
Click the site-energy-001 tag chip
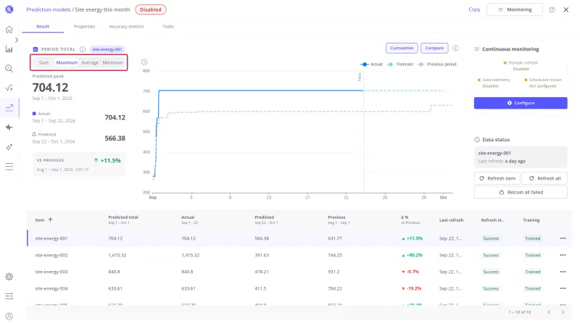(x=107, y=49)
